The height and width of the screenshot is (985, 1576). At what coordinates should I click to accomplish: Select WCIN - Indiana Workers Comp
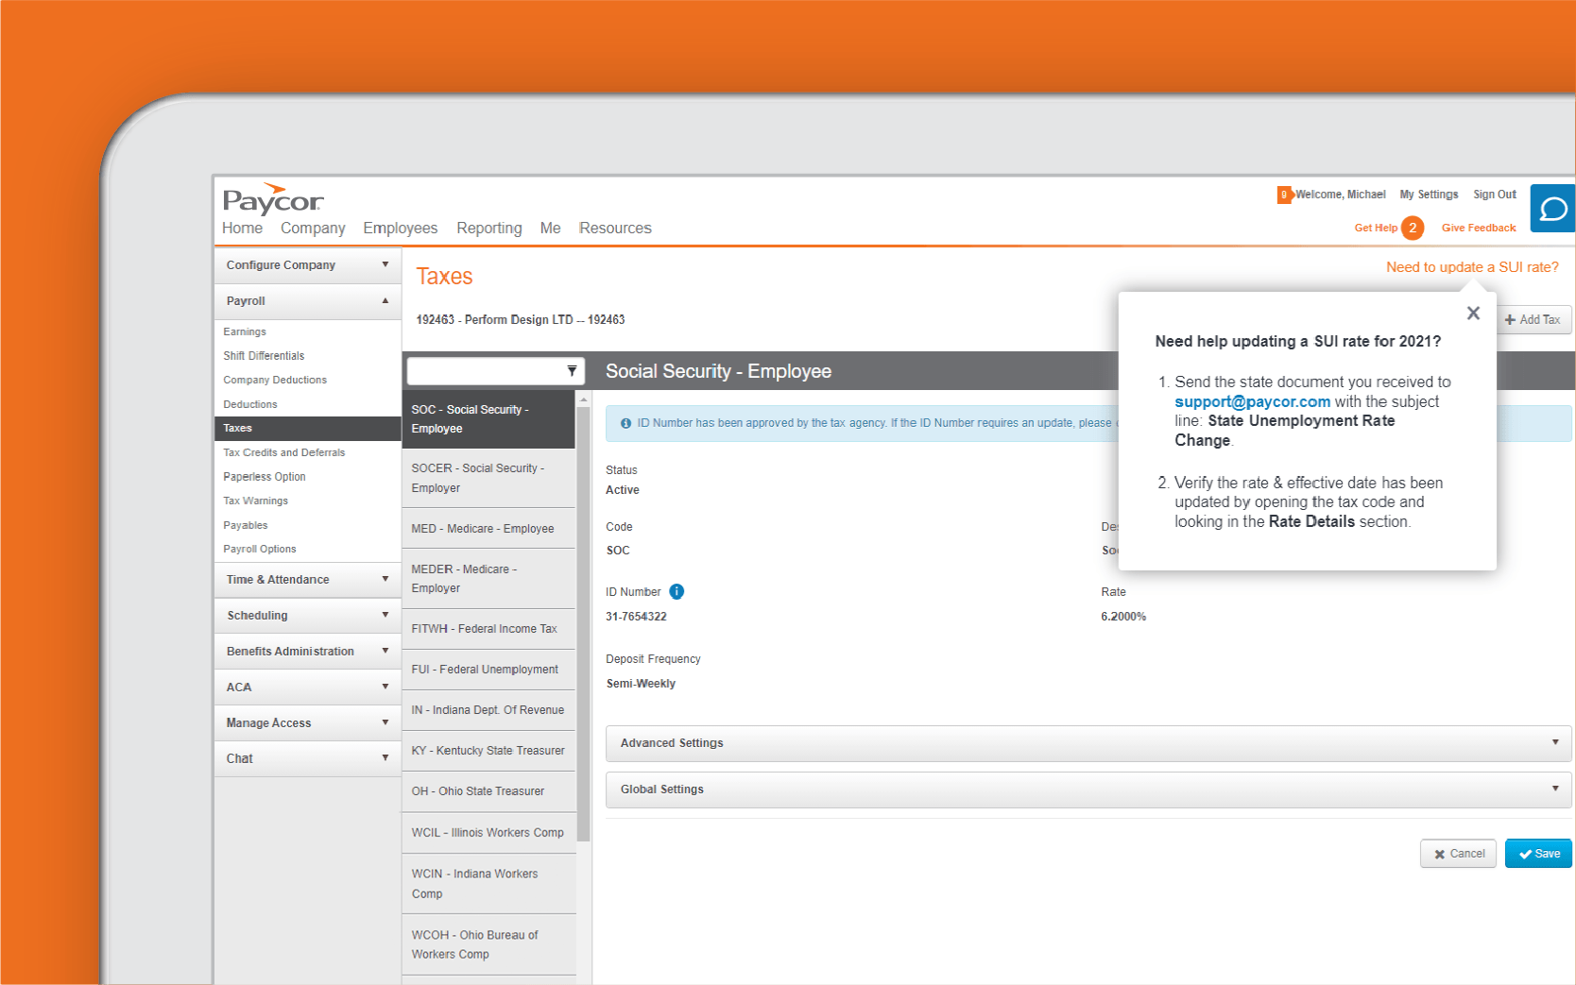tap(488, 884)
